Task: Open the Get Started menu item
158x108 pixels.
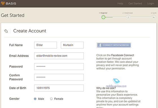Action: tap(135, 3)
